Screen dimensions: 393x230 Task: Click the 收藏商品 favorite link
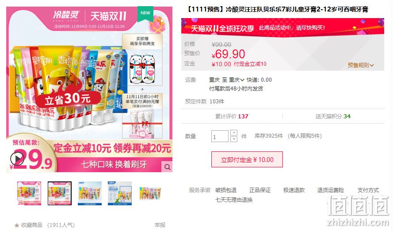click(x=31, y=225)
